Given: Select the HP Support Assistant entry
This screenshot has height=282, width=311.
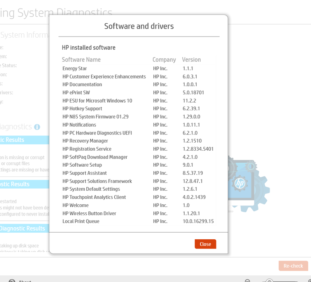Looking at the screenshot, I should (x=139, y=173).
